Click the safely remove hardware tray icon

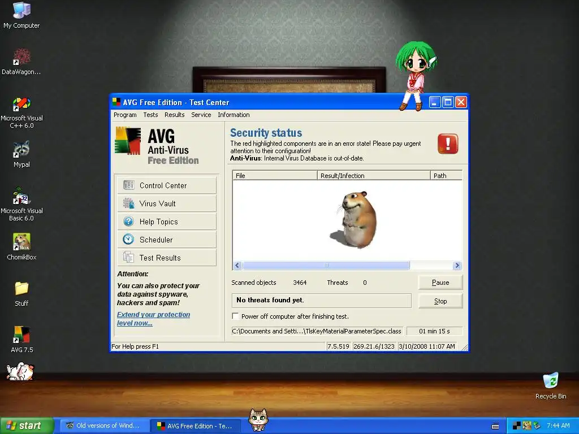coord(537,426)
